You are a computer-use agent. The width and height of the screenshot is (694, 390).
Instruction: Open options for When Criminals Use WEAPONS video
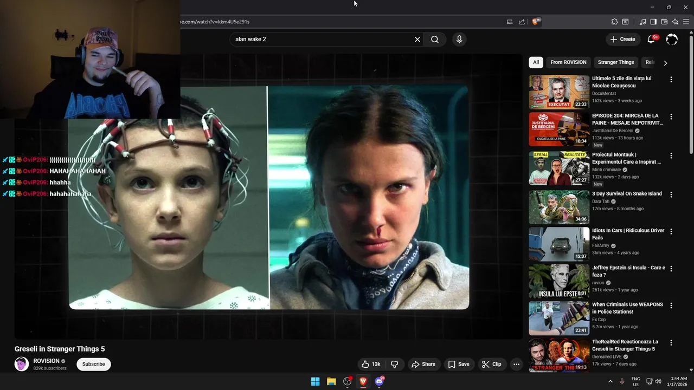point(671,305)
